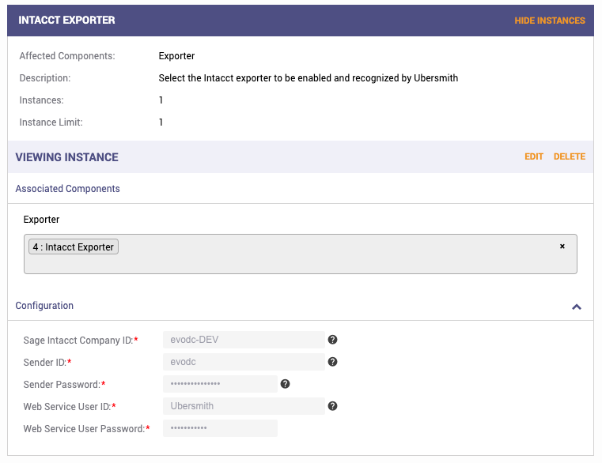602x463 pixels.
Task: Click HIDE INSTANCES link in header
Action: pyautogui.click(x=550, y=21)
